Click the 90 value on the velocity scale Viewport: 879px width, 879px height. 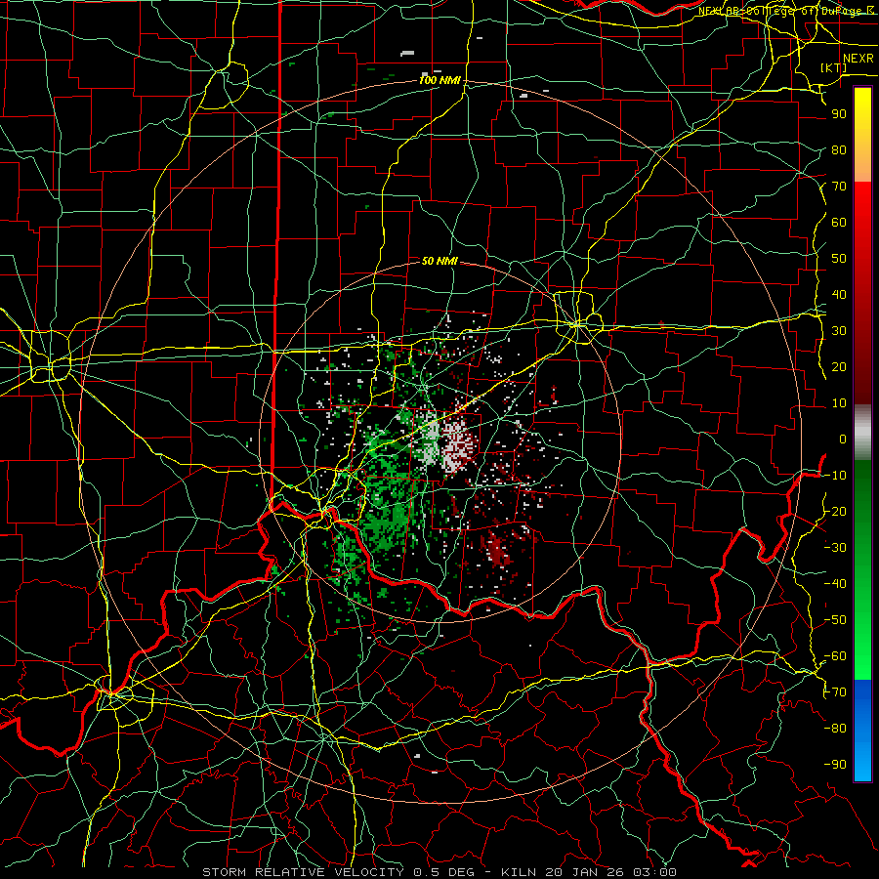coord(839,114)
